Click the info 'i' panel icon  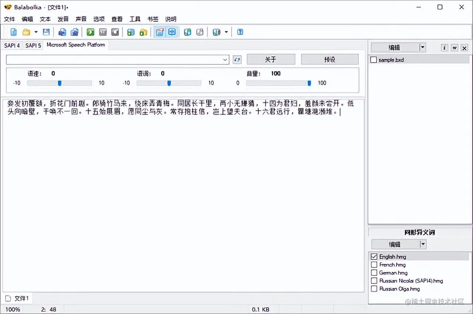445,48
